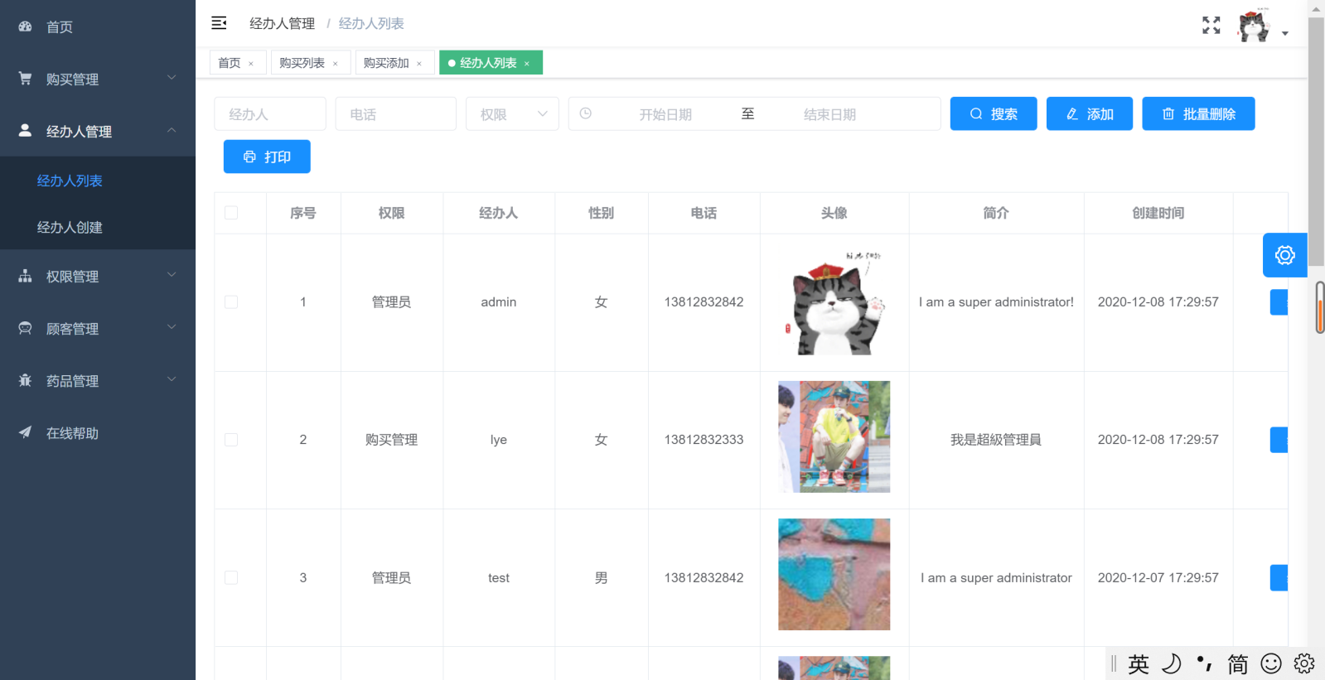Click the IME punctuation mode icon
The height and width of the screenshot is (680, 1325).
[x=1205, y=663]
